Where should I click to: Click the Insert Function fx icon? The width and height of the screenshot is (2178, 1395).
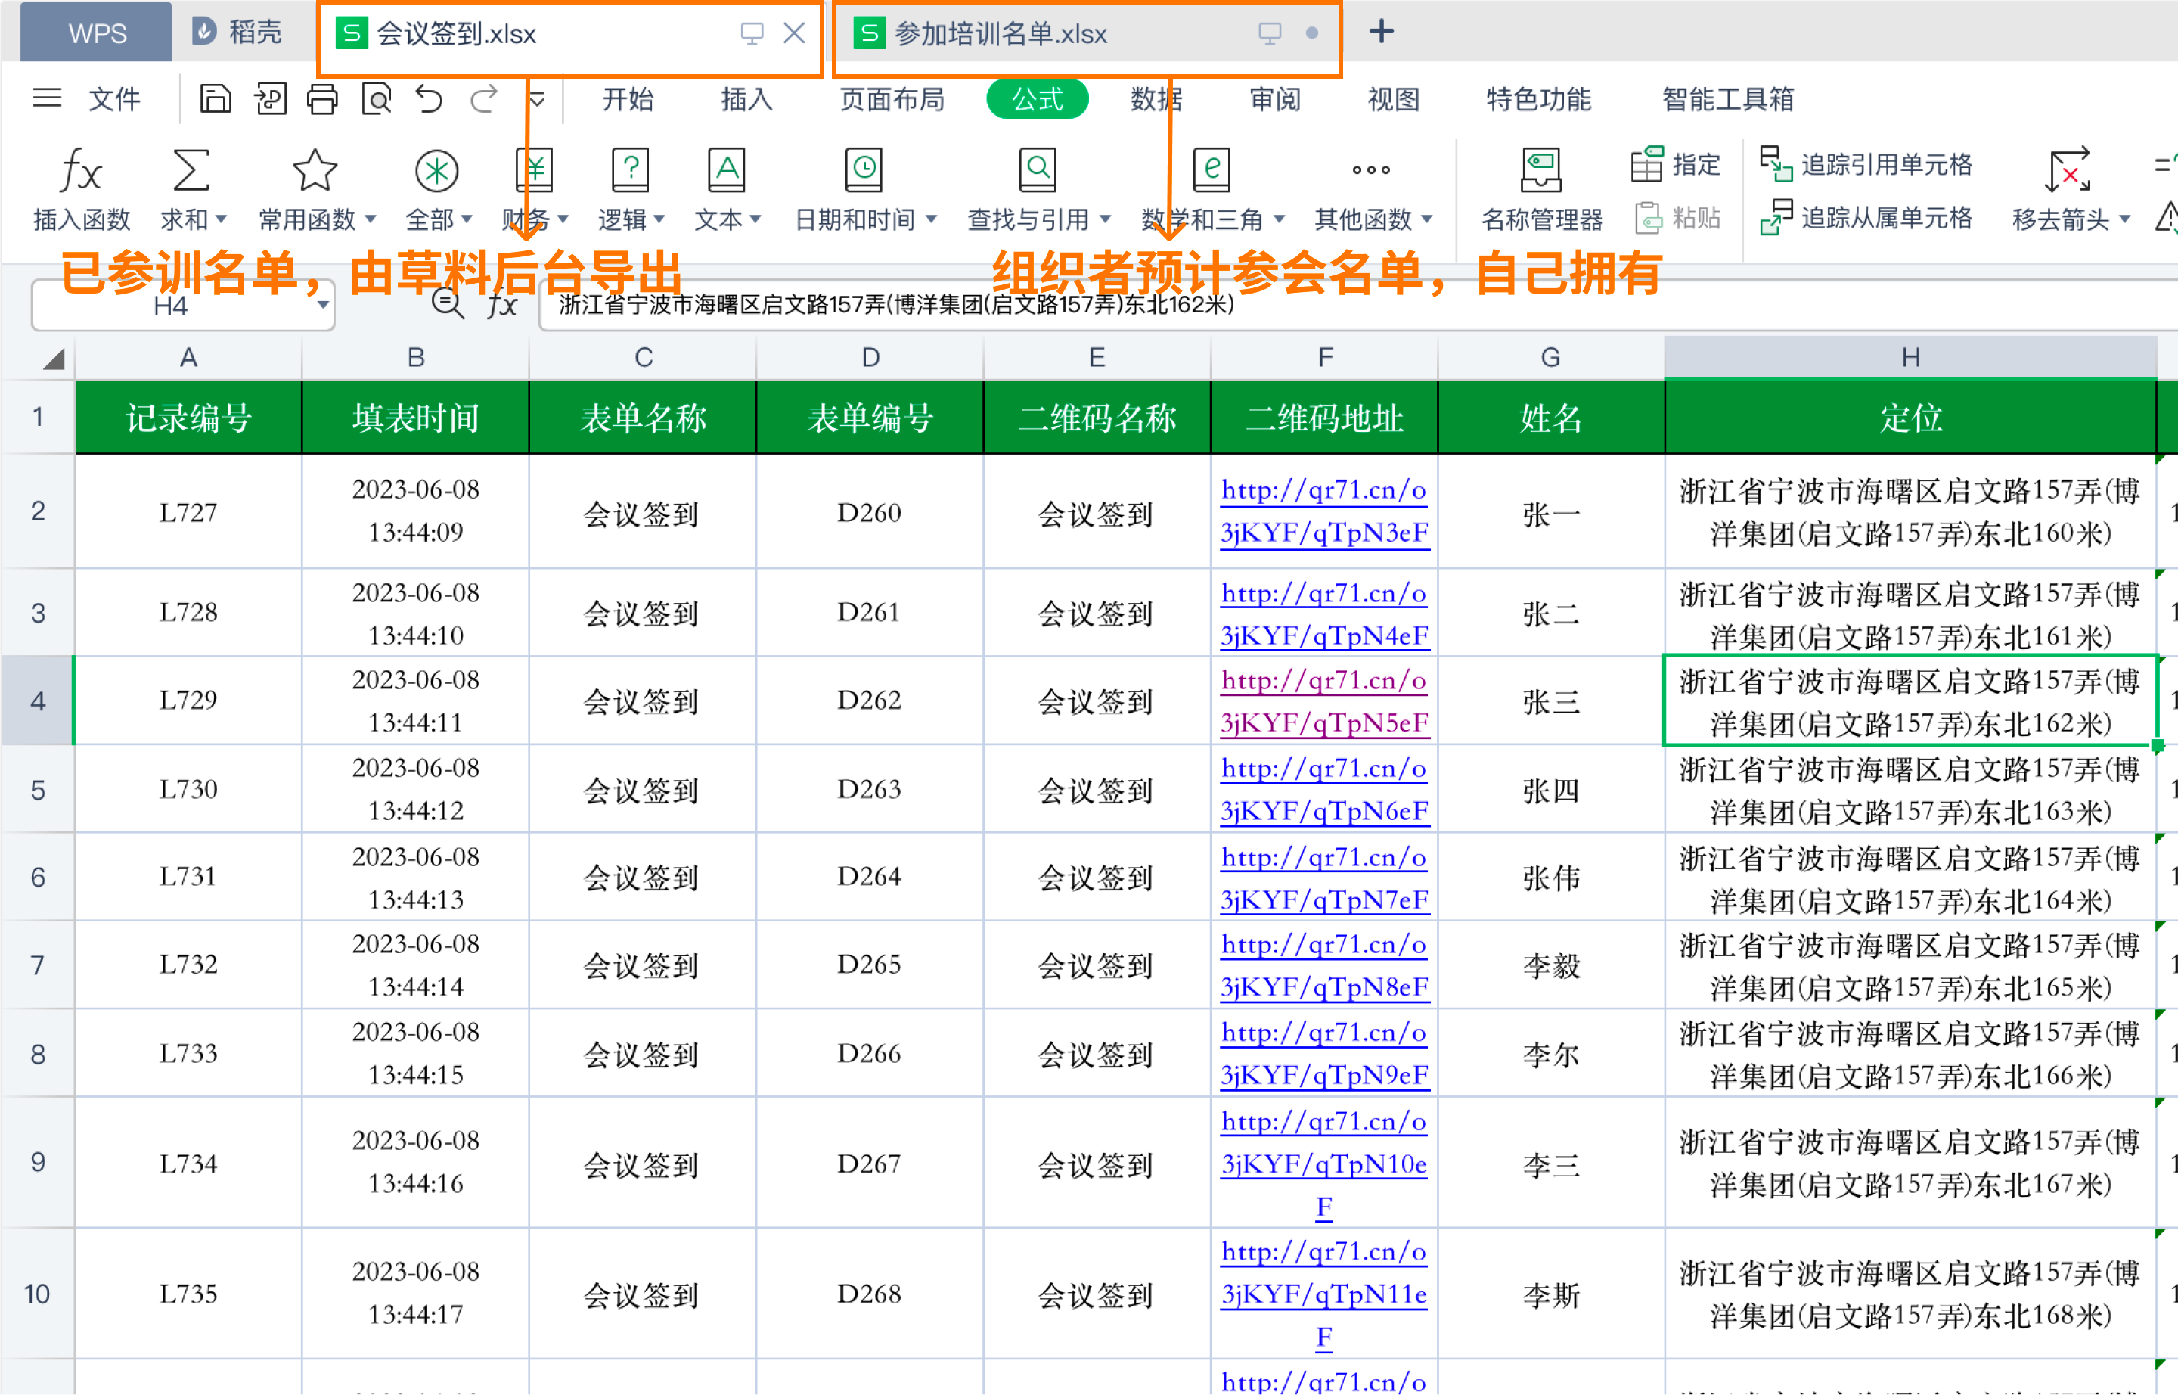tap(82, 169)
